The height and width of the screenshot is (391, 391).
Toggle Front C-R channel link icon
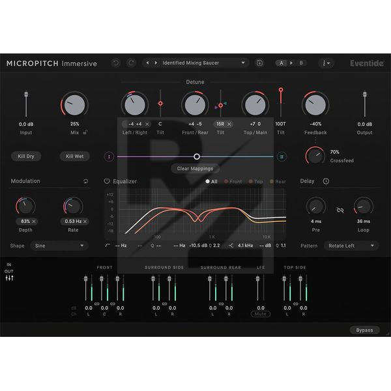click(x=113, y=304)
